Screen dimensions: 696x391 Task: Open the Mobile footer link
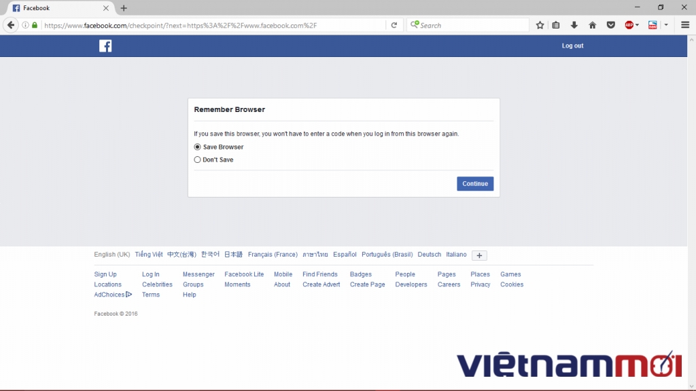(283, 274)
